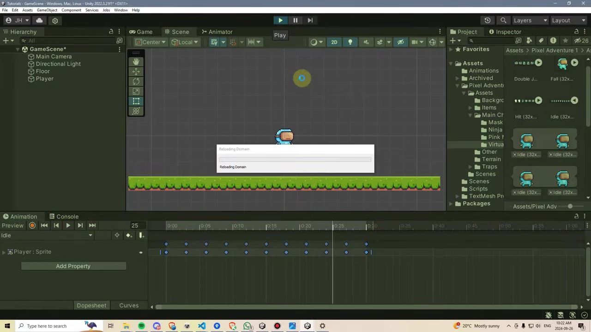Toggle scene visibility eye icon

click(401, 42)
